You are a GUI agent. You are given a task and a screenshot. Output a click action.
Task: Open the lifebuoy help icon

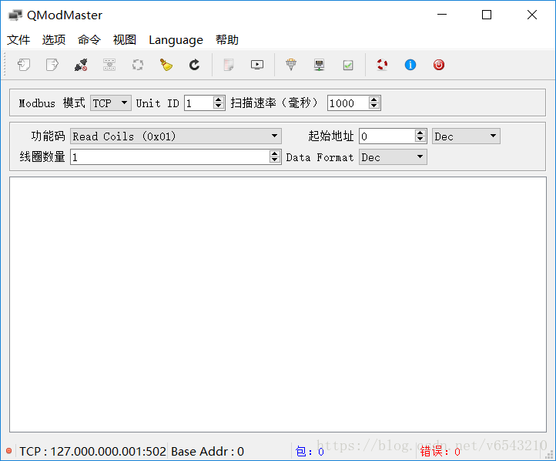382,65
